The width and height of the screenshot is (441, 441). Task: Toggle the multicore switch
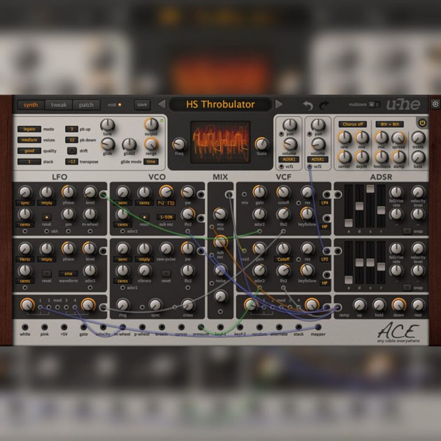pyautogui.click(x=374, y=105)
